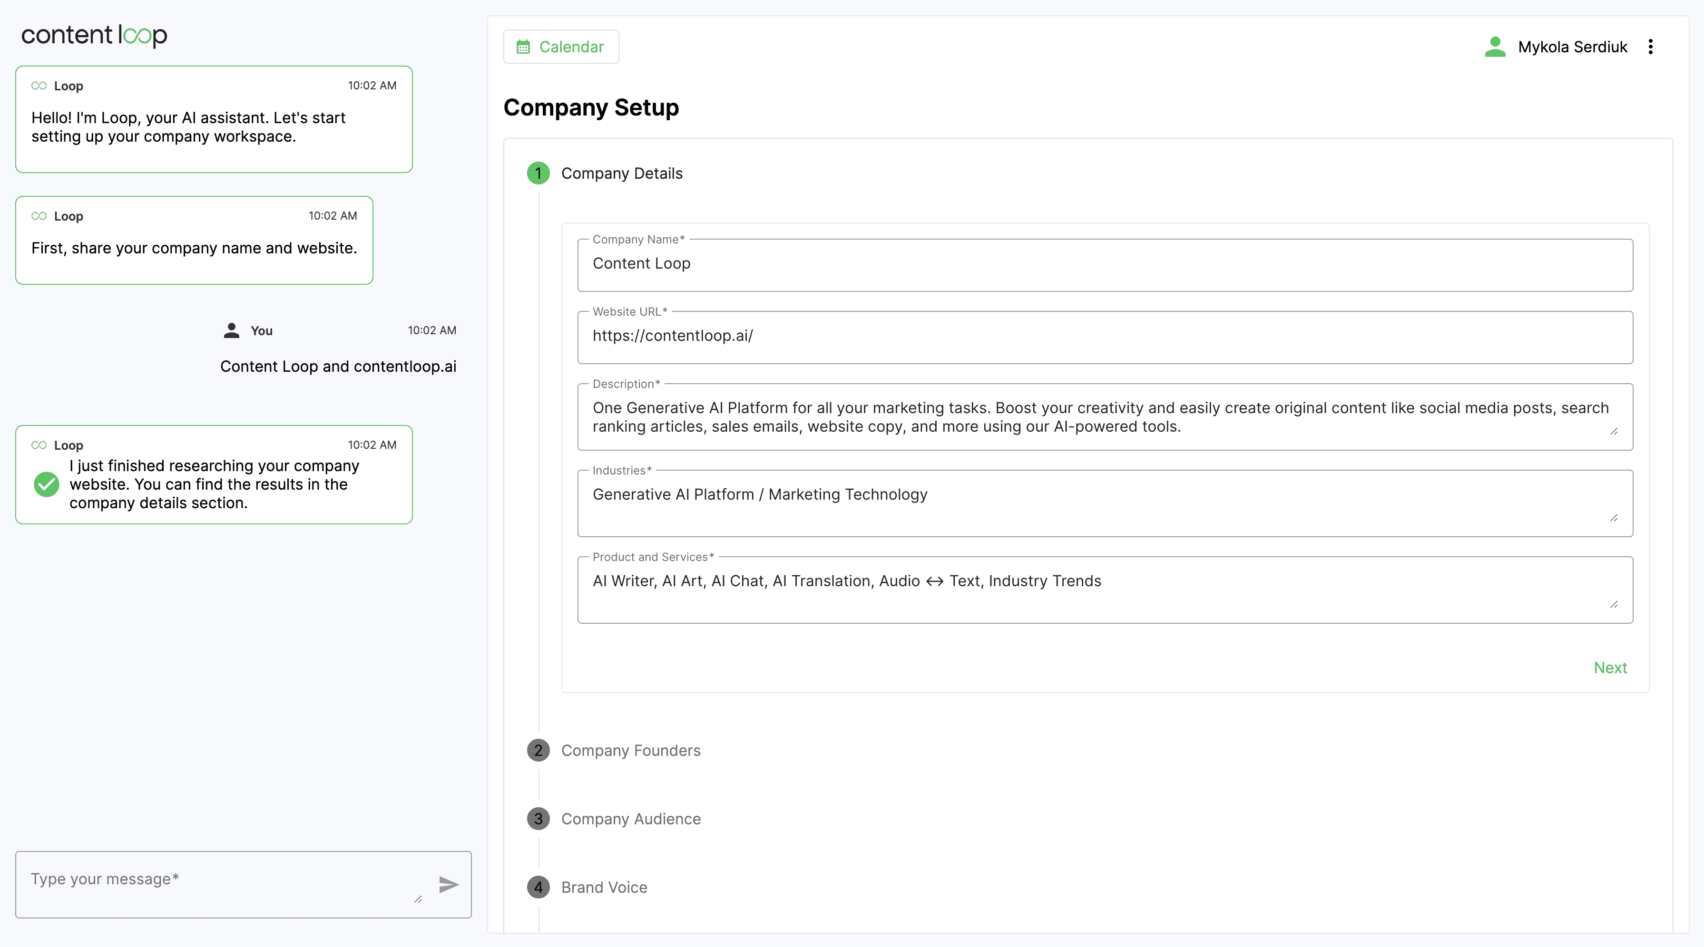Click the 'First, share your company name' message
This screenshot has width=1704, height=947.
pos(194,248)
